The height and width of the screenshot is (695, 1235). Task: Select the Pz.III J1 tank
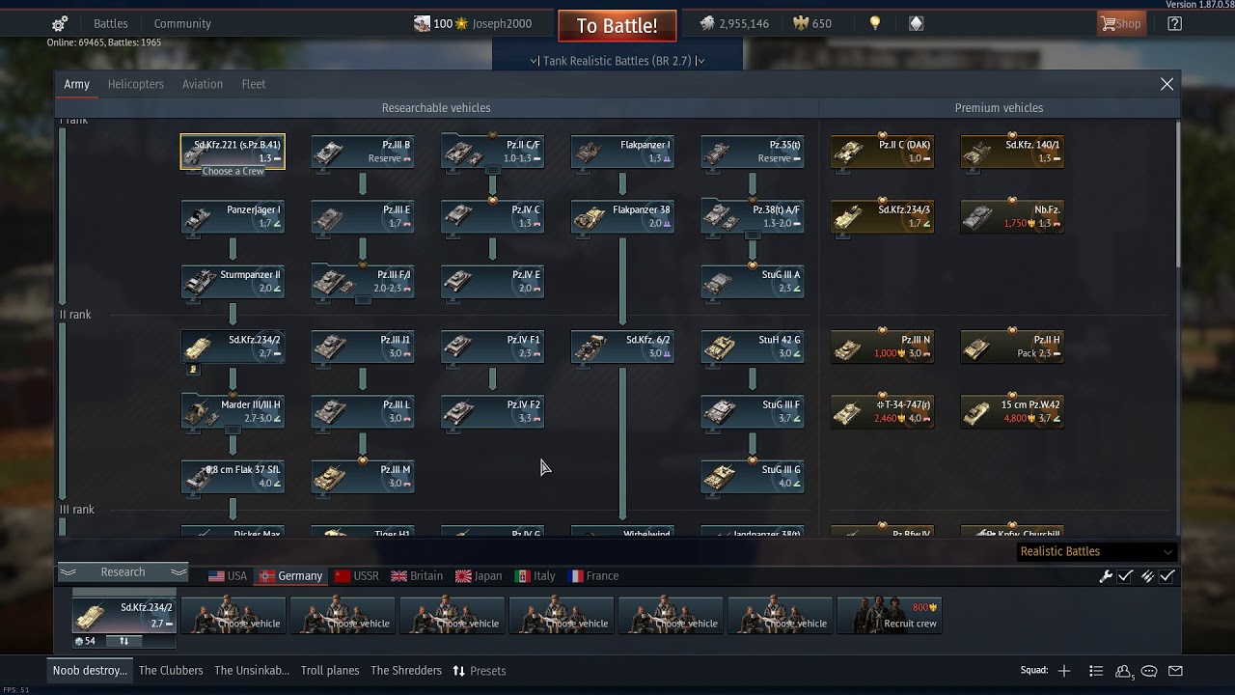[363, 347]
